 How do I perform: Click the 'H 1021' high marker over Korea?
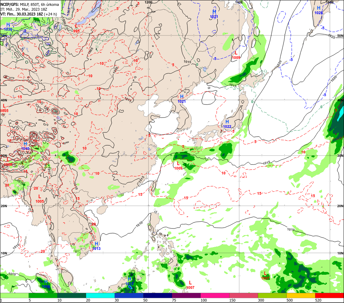coord(182,99)
